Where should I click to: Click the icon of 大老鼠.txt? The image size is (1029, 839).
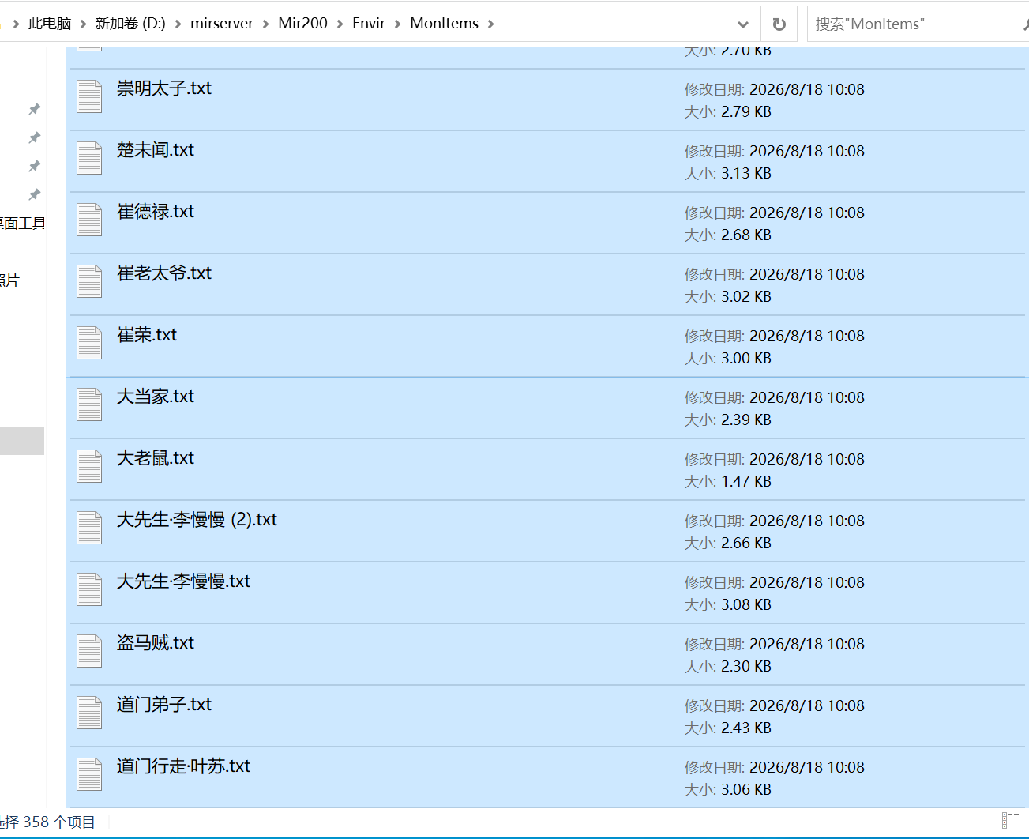click(x=89, y=466)
